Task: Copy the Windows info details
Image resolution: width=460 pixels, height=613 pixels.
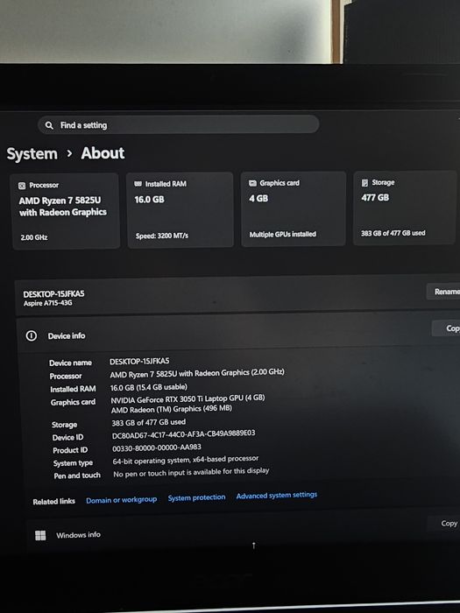Action: tap(446, 524)
